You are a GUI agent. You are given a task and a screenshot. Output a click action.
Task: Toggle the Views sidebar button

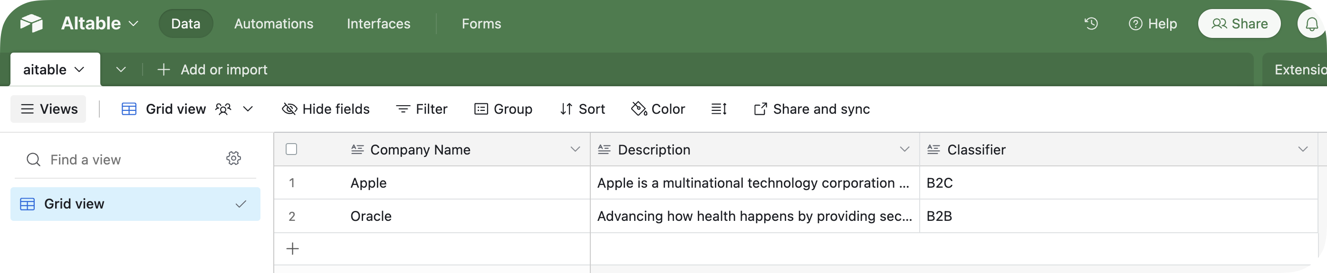tap(48, 109)
